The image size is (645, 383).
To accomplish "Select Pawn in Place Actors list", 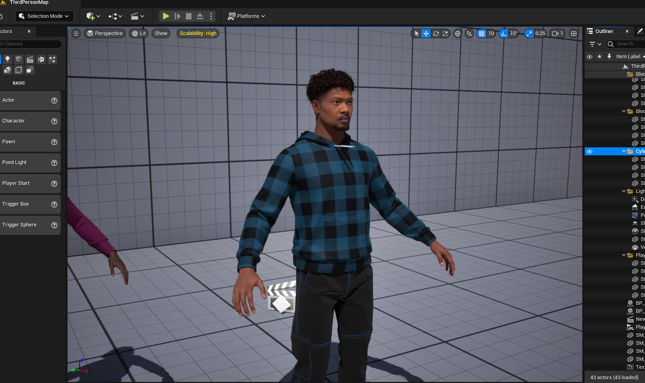I will pyautogui.click(x=30, y=142).
